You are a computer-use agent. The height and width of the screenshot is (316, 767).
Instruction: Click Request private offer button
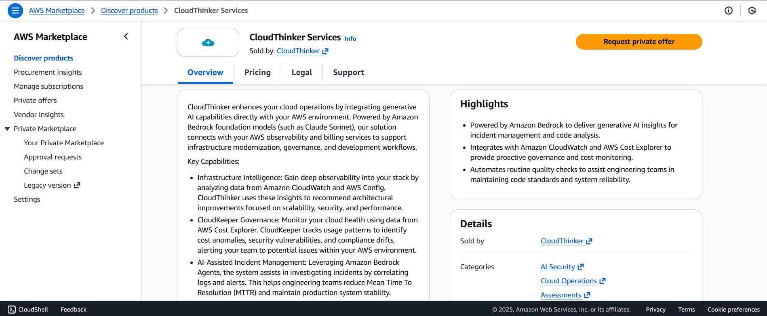coord(639,42)
